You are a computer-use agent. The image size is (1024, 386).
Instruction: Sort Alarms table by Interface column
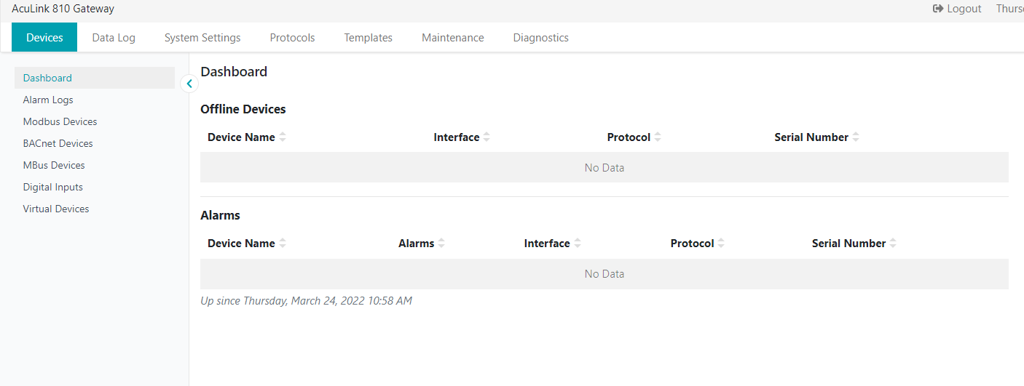coord(577,244)
